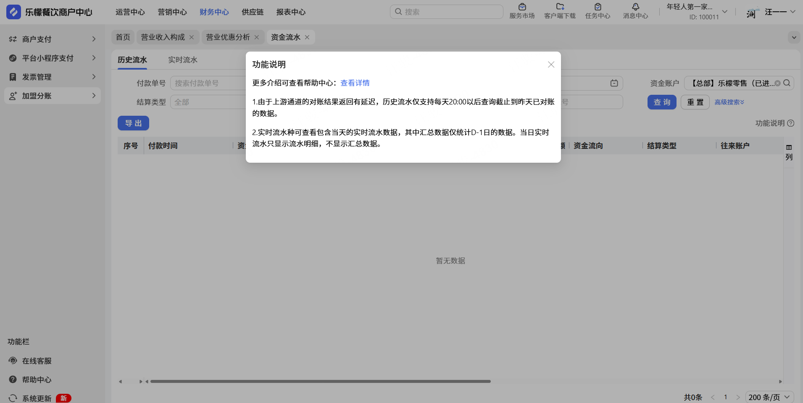Click the 帮助中心 question icon
The image size is (803, 403).
pos(13,380)
